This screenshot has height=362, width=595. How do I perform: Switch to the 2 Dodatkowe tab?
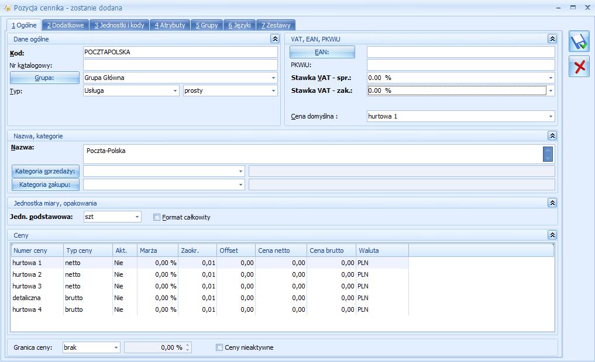coord(66,25)
